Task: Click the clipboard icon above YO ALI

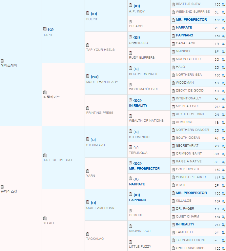Action: click(x=45, y=218)
